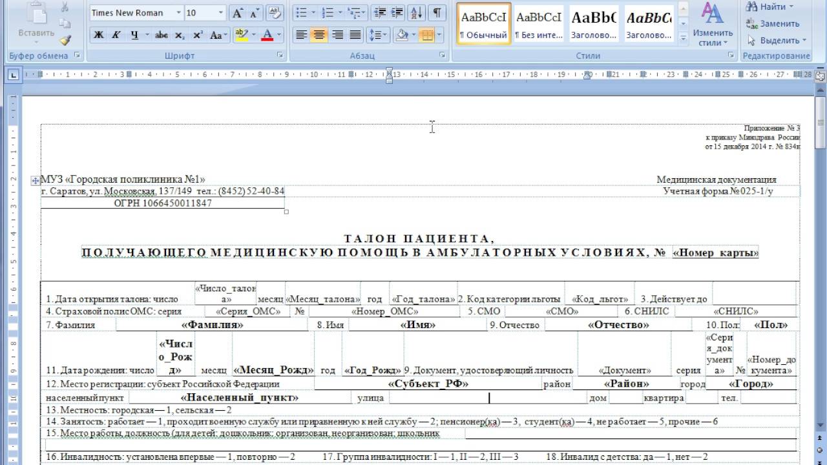Open Изменить стили menu
The height and width of the screenshot is (465, 827).
pyautogui.click(x=713, y=25)
